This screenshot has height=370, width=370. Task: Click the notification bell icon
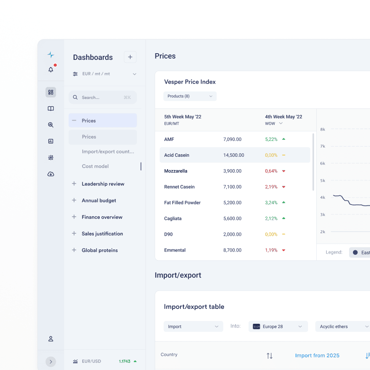pyautogui.click(x=51, y=70)
